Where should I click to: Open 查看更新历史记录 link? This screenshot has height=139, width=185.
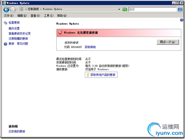(20, 33)
